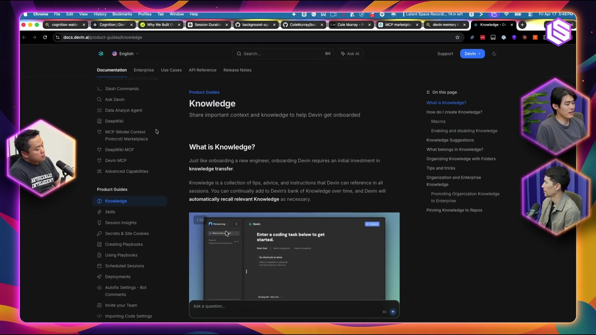Open the Support link
The image size is (596, 335).
click(445, 54)
